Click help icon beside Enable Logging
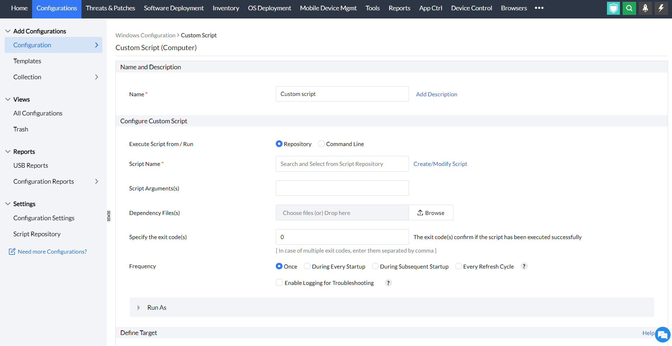 click(x=388, y=283)
